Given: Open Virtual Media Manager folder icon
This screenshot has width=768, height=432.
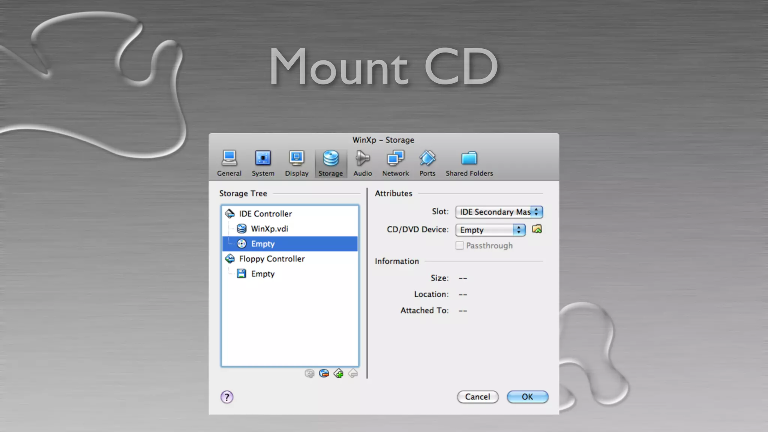Looking at the screenshot, I should (537, 229).
